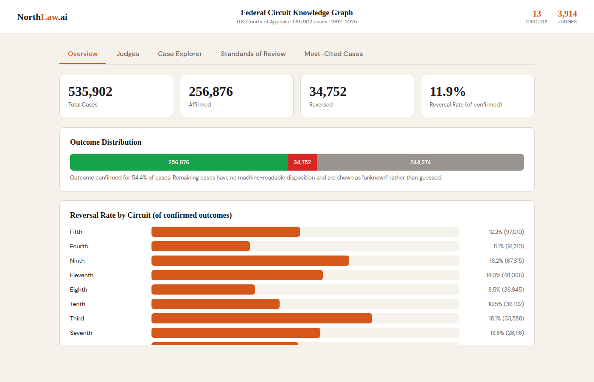Click the "Eighth" circuit label

[78, 289]
